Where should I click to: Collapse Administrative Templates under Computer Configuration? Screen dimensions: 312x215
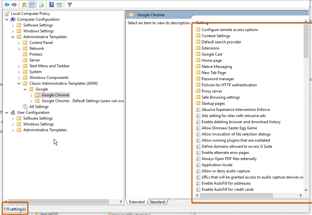13,37
